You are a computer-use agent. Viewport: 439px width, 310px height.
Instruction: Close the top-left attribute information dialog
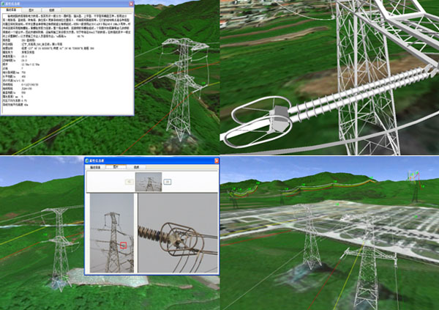pyautogui.click(x=129, y=4)
